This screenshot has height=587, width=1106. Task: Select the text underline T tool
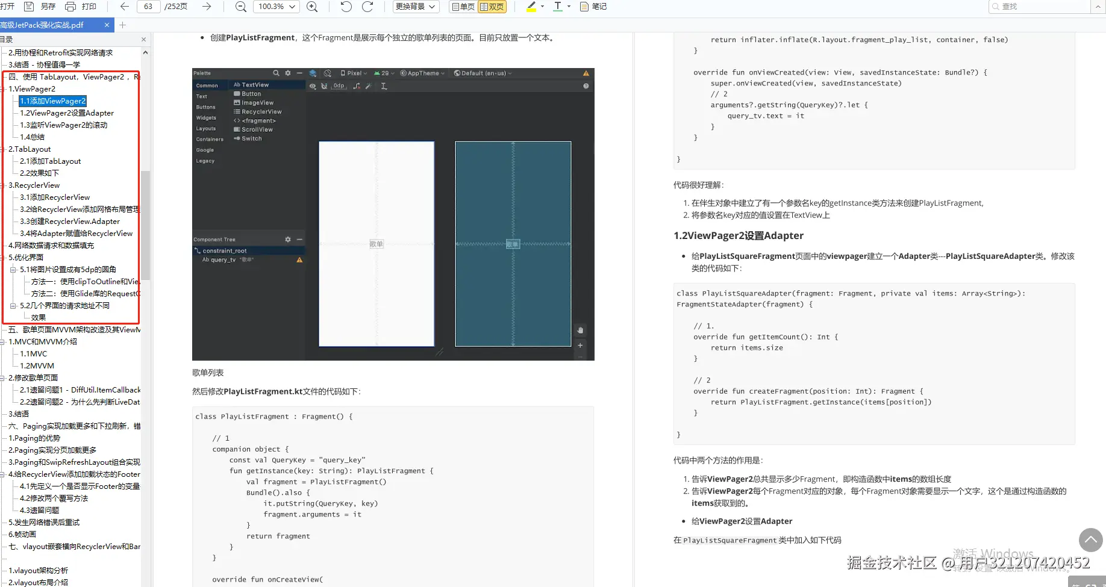(558, 7)
